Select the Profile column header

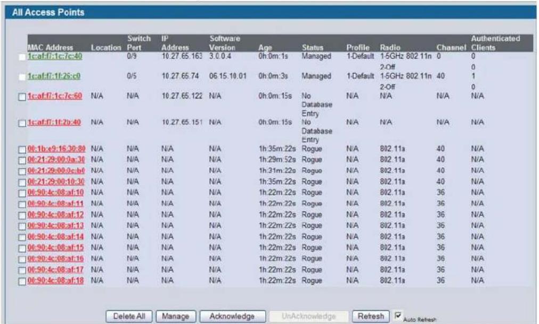coord(358,47)
